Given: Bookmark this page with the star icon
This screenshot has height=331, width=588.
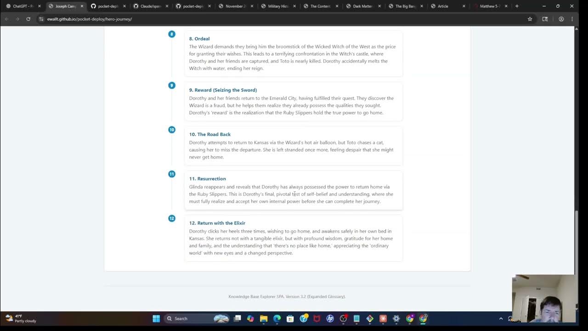Looking at the screenshot, I should click(530, 19).
